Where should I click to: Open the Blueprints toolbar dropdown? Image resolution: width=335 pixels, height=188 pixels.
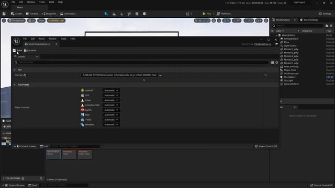click(49, 14)
